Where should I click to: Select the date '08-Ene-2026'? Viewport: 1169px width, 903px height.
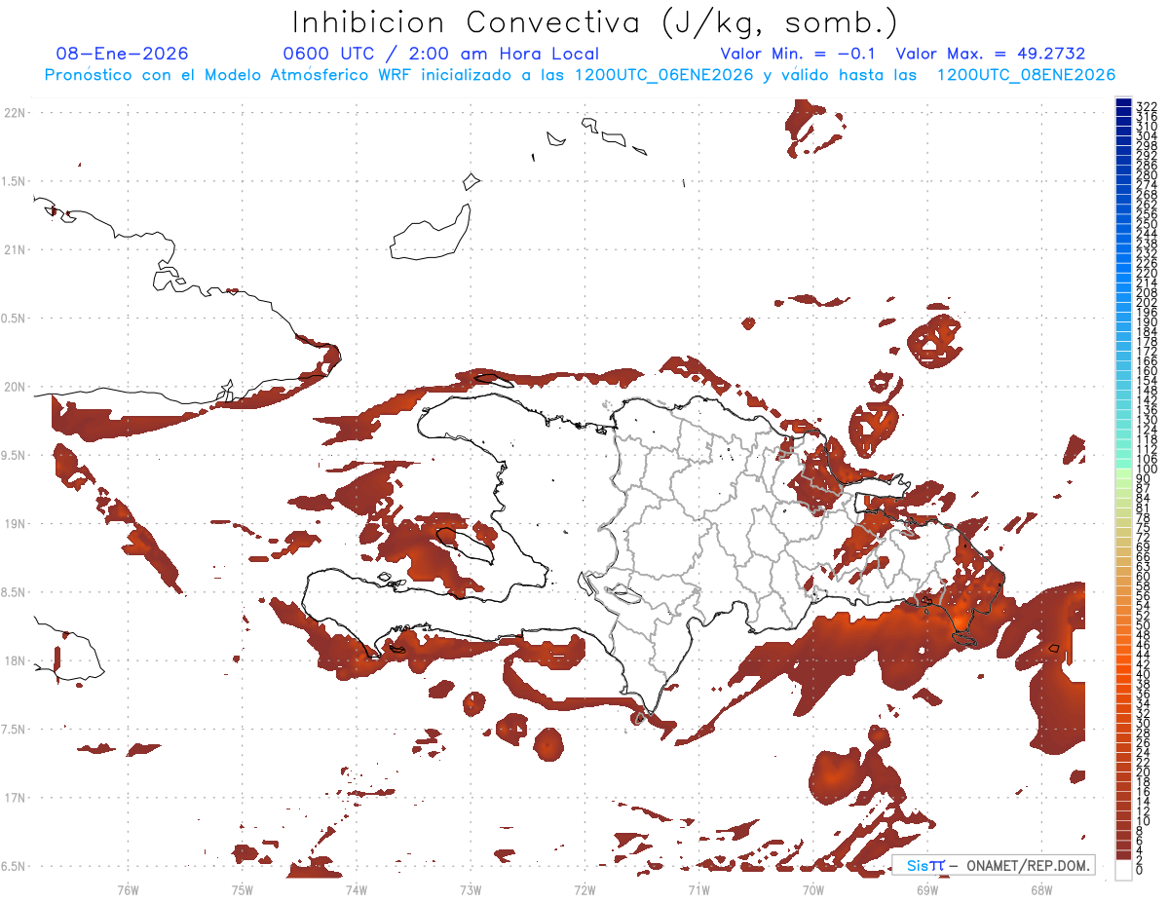[123, 55]
